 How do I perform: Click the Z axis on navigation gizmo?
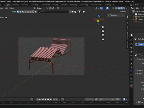[x=99, y=16]
